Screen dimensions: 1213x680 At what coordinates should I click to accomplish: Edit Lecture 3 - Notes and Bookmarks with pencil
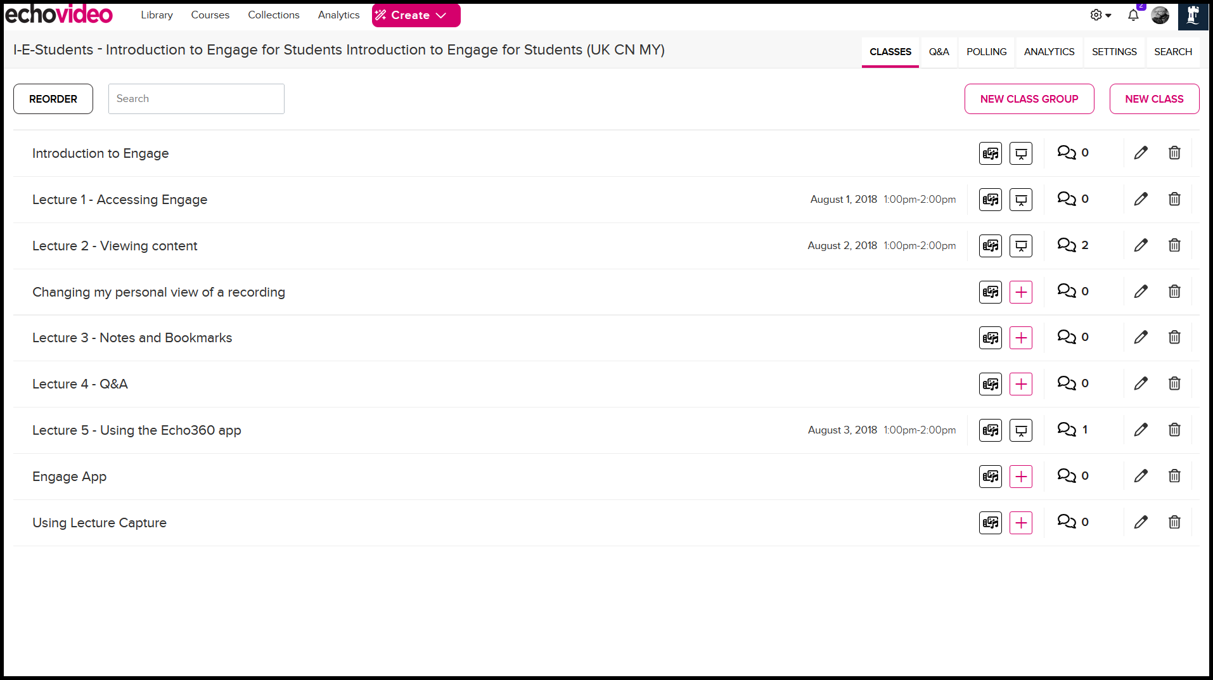[1140, 337]
